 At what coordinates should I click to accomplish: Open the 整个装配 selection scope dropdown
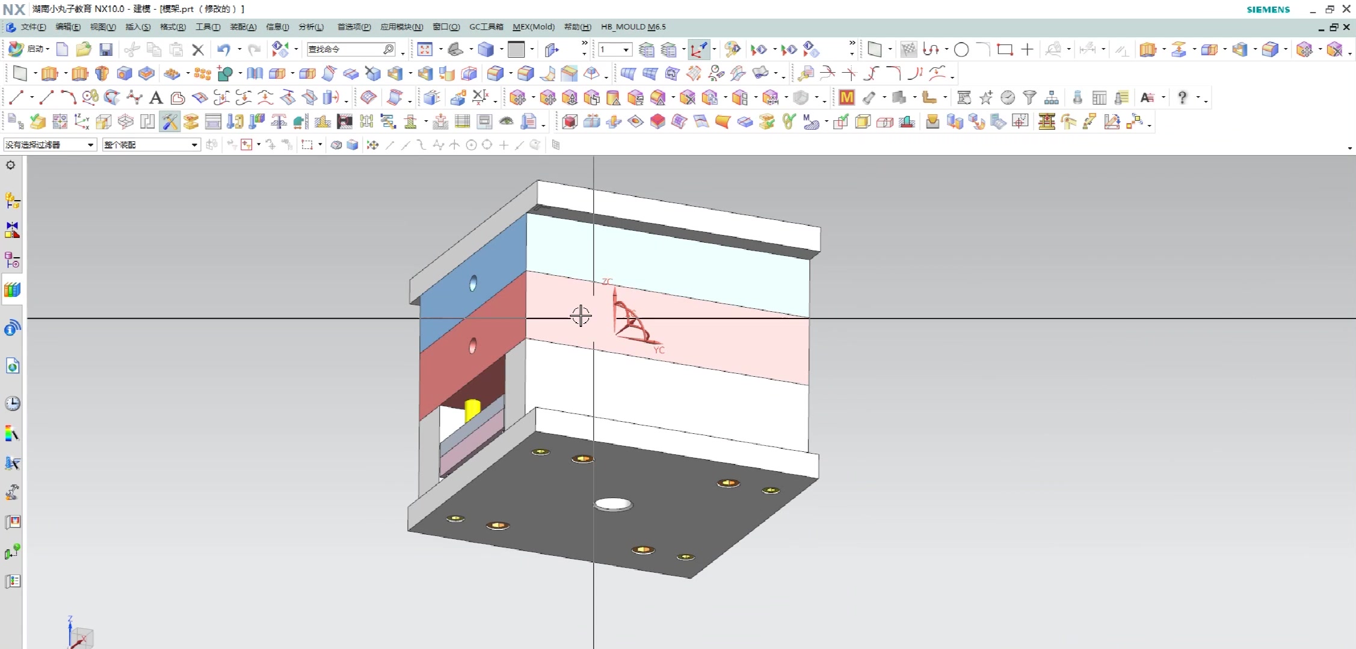[151, 145]
